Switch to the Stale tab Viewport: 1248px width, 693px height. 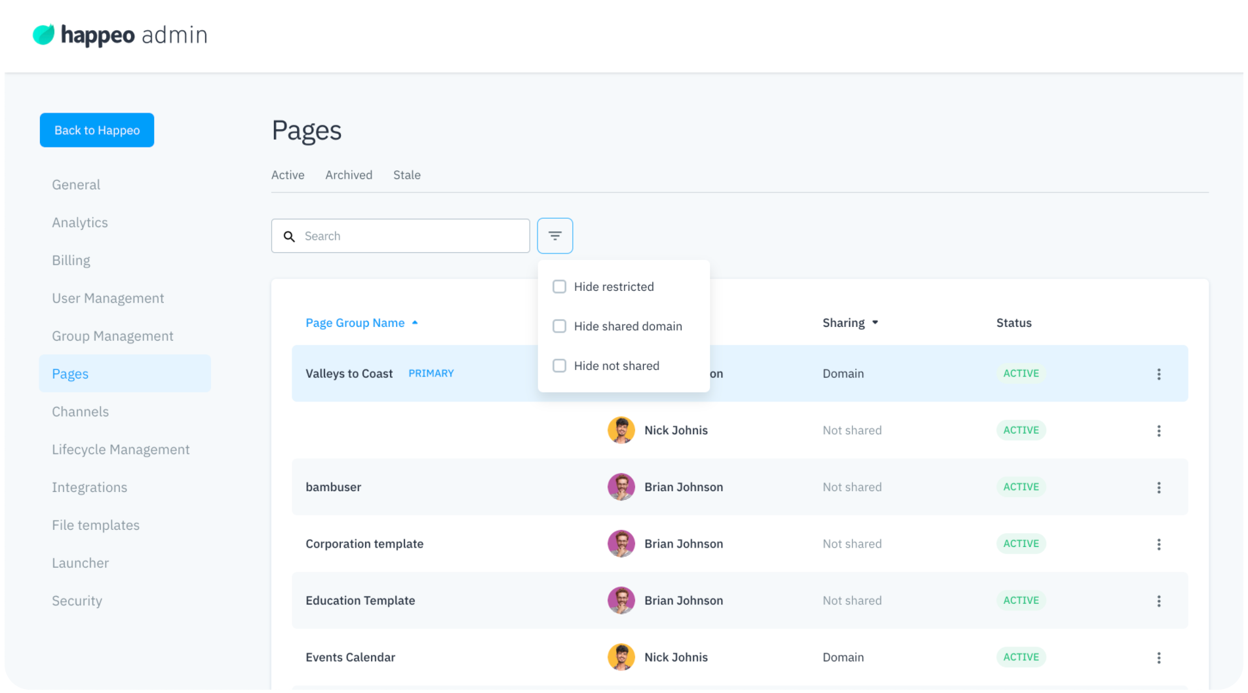406,175
